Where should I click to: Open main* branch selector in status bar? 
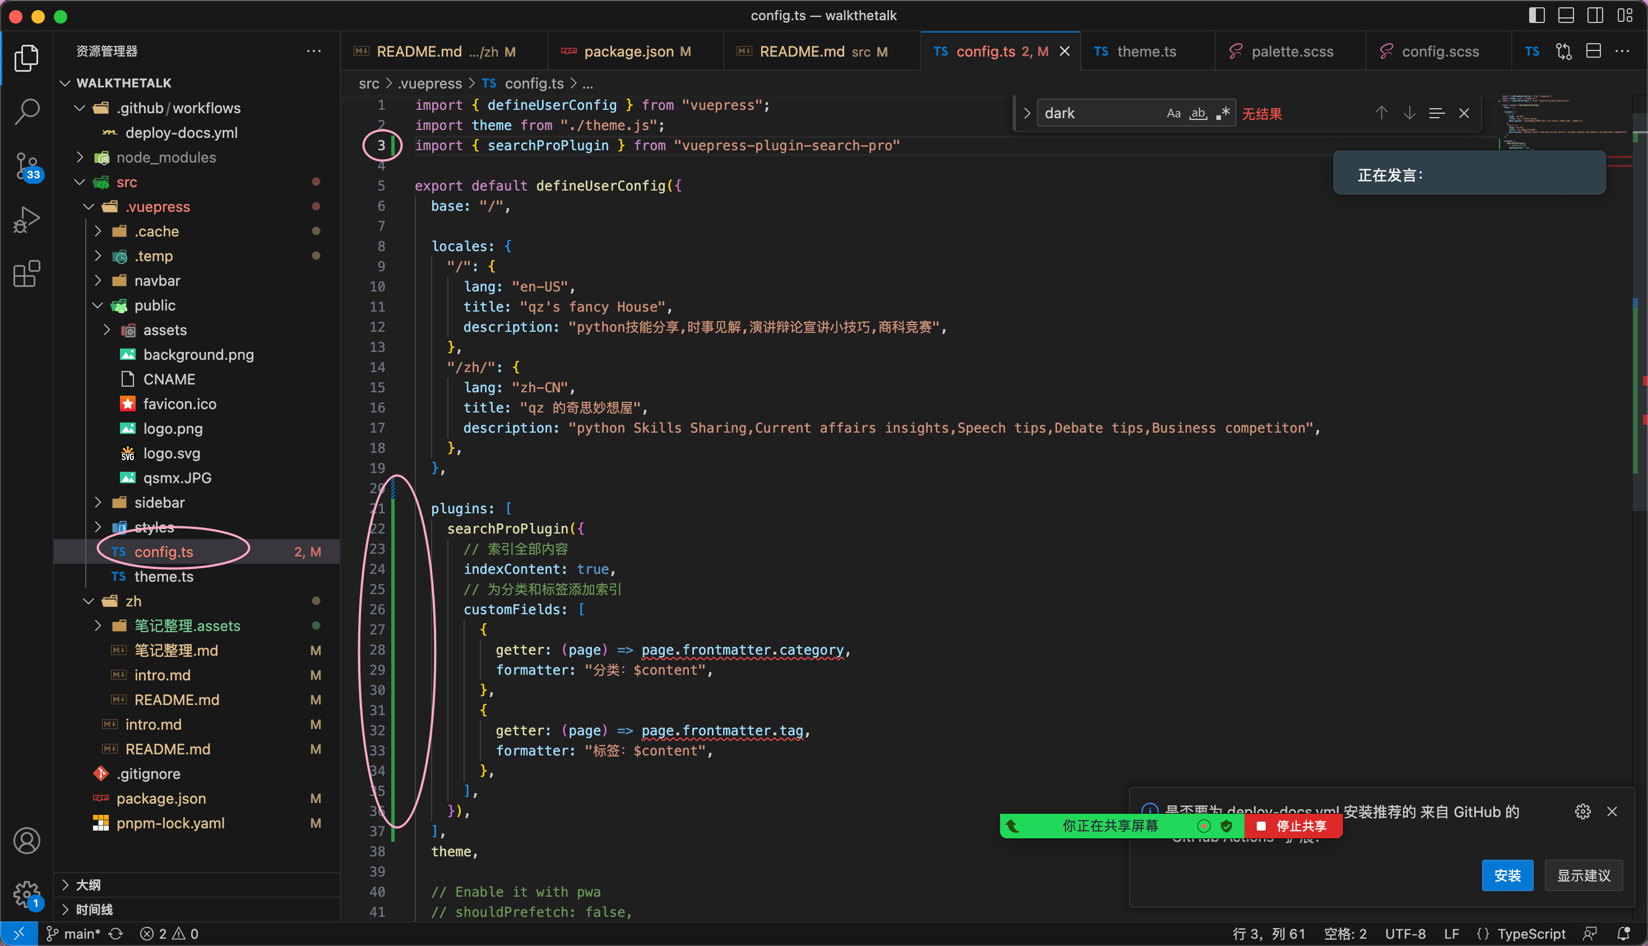pos(73,934)
